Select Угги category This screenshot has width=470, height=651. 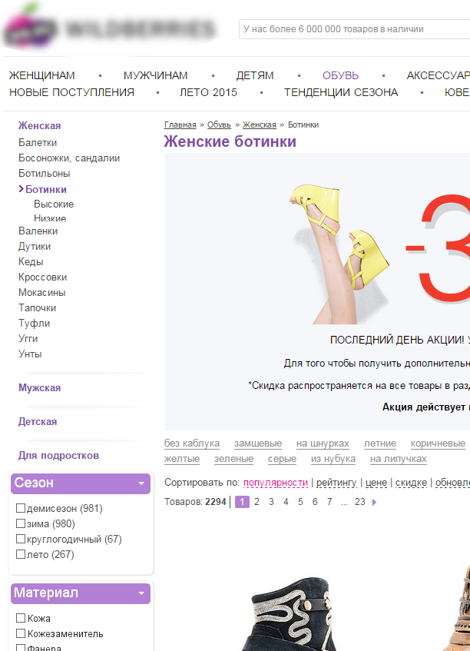[28, 339]
